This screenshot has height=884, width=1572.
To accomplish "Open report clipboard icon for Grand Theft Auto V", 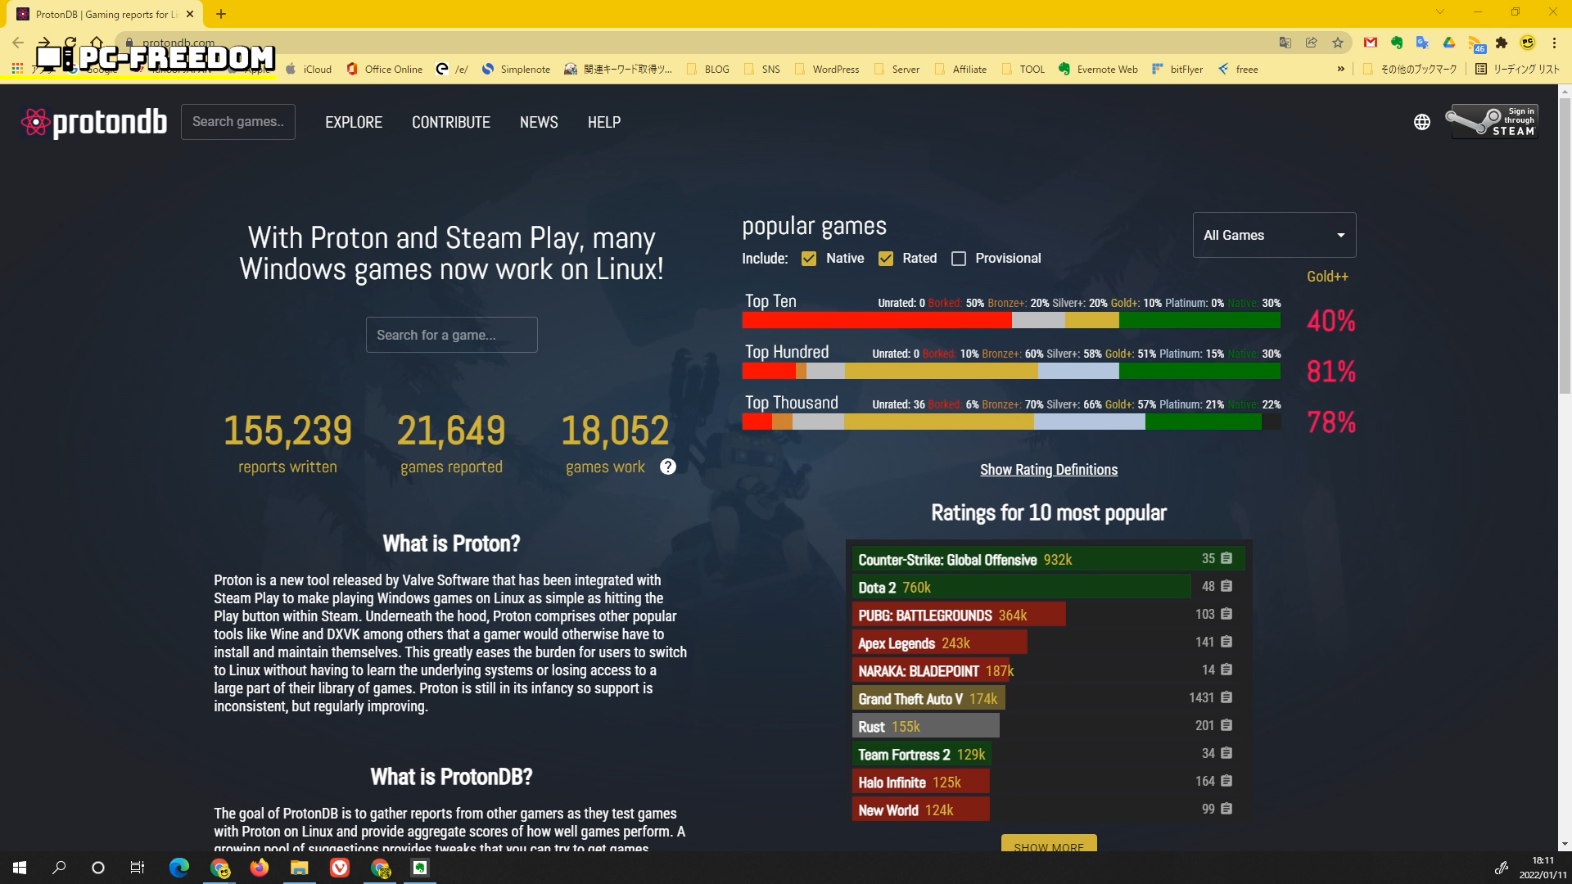I will [x=1226, y=697].
